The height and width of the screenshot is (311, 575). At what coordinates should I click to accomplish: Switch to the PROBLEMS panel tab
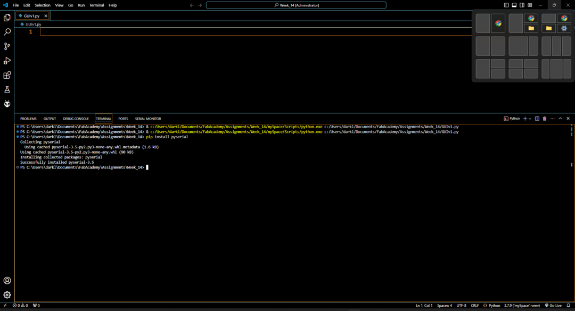[x=28, y=119]
